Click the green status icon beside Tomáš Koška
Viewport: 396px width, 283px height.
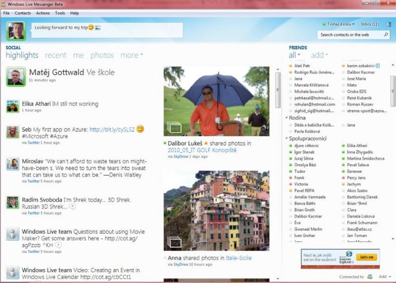[x=324, y=24]
